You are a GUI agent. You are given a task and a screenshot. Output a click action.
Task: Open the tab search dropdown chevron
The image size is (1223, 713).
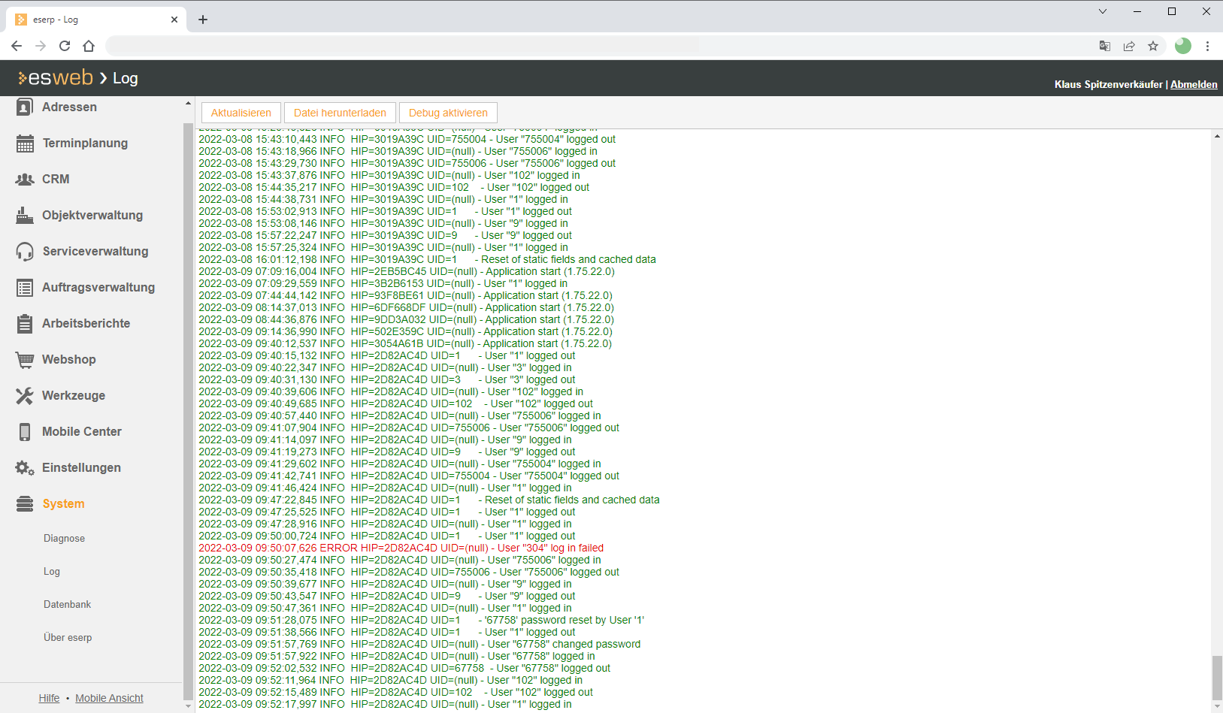point(1103,11)
